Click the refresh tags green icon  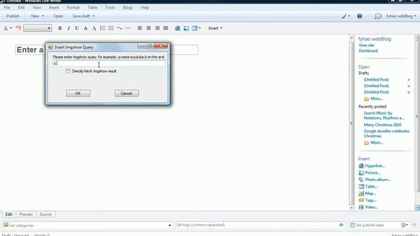point(341,225)
